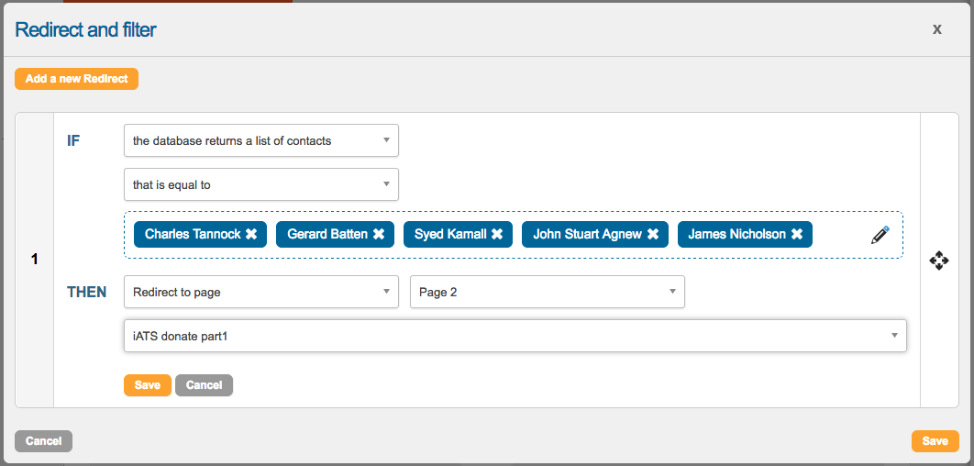Cancel editing the redirect rule row

coord(204,385)
